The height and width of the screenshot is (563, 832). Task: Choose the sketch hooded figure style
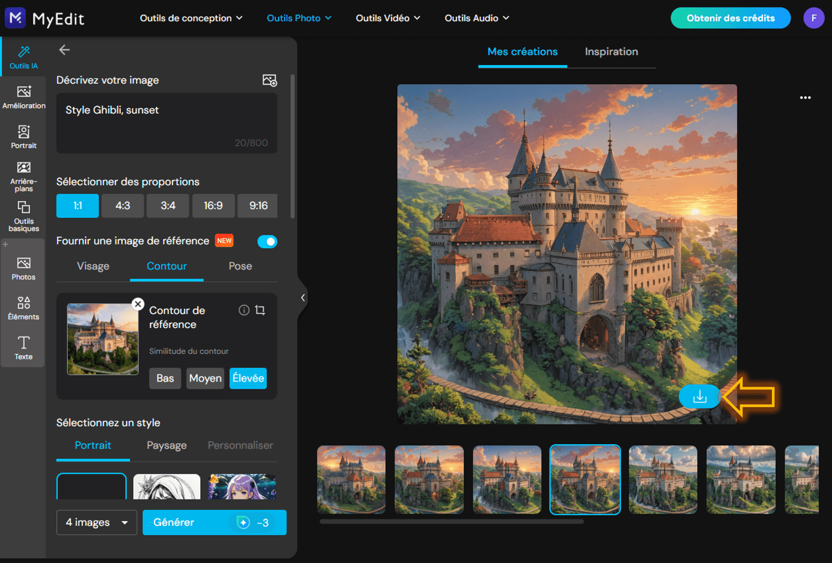tap(166, 486)
